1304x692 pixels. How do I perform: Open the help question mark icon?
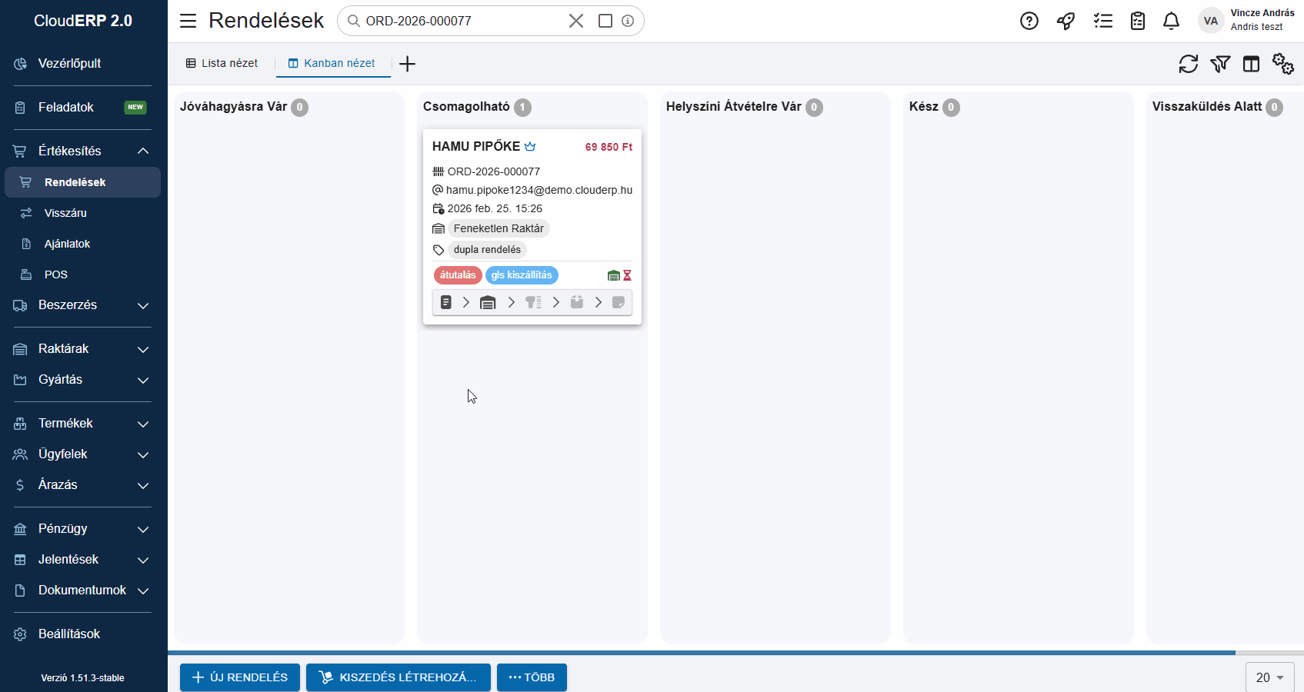click(1029, 21)
